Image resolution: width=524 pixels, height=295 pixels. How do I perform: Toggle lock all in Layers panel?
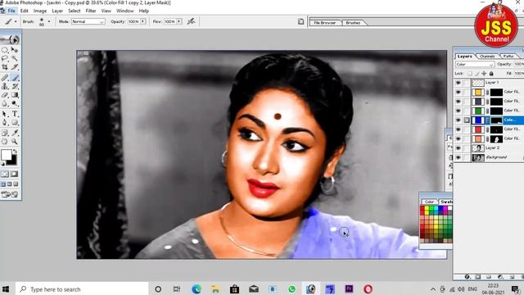pyautogui.click(x=491, y=73)
